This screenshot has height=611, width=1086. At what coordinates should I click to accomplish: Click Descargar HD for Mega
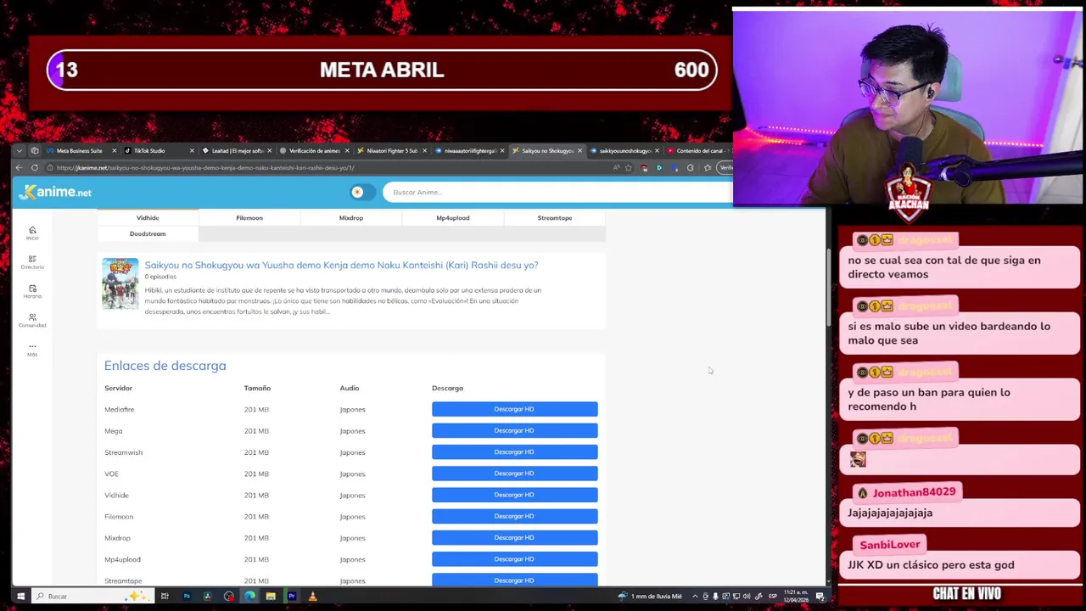point(514,430)
